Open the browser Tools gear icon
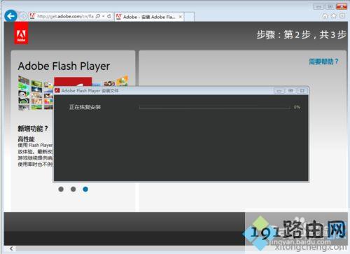The image size is (350, 254). 342,15
